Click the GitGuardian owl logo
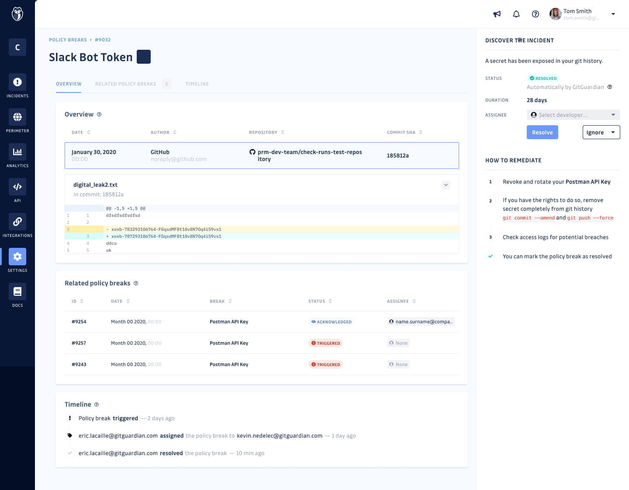The image size is (629, 490). (x=17, y=14)
